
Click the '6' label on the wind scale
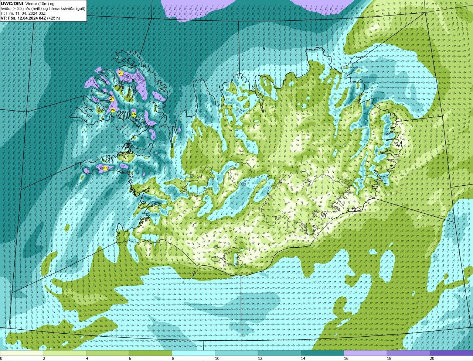[130, 358]
